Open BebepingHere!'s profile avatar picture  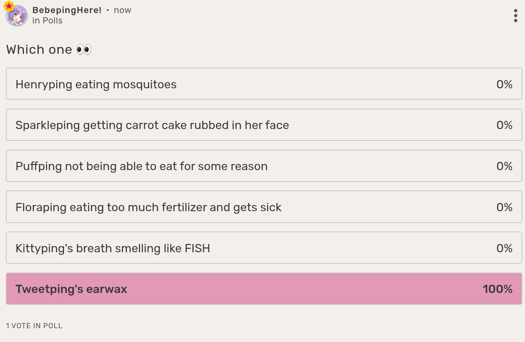pos(17,16)
